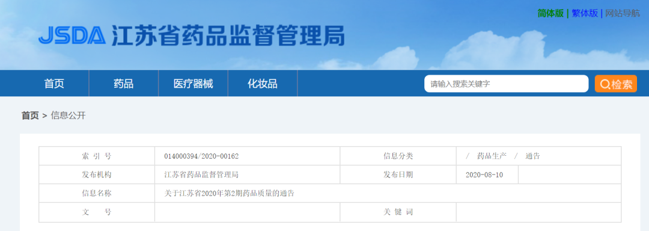The image size is (649, 231).
Task: Select the 索引号 label cell
Action: click(97, 156)
